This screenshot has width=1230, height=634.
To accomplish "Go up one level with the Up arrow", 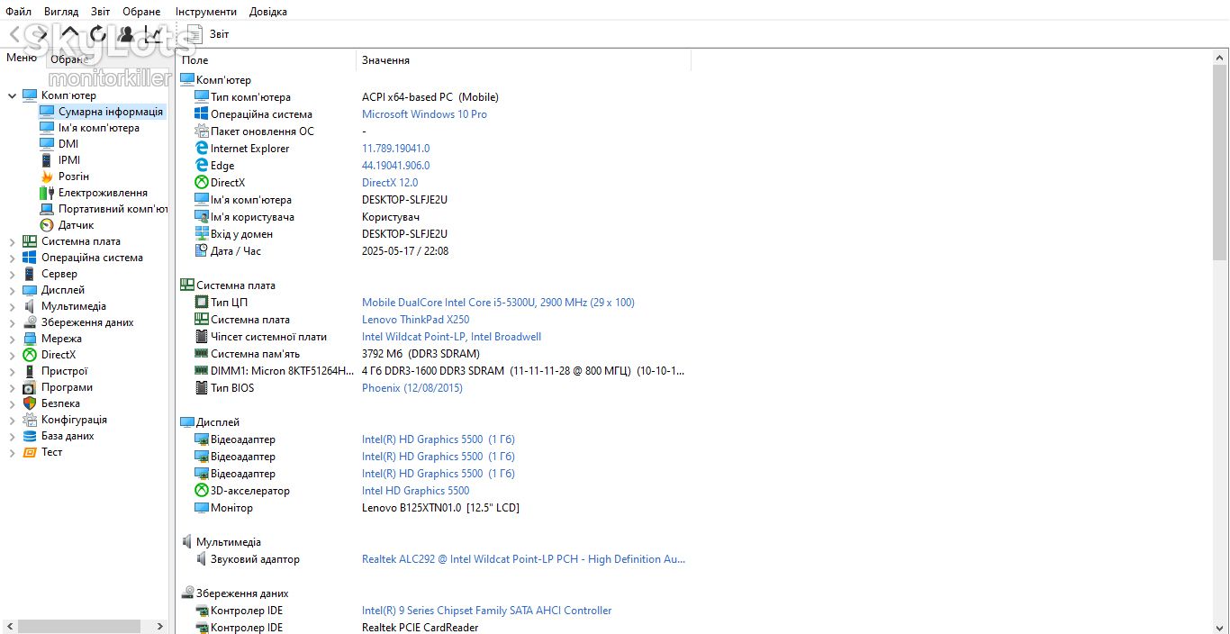I will pyautogui.click(x=69, y=34).
